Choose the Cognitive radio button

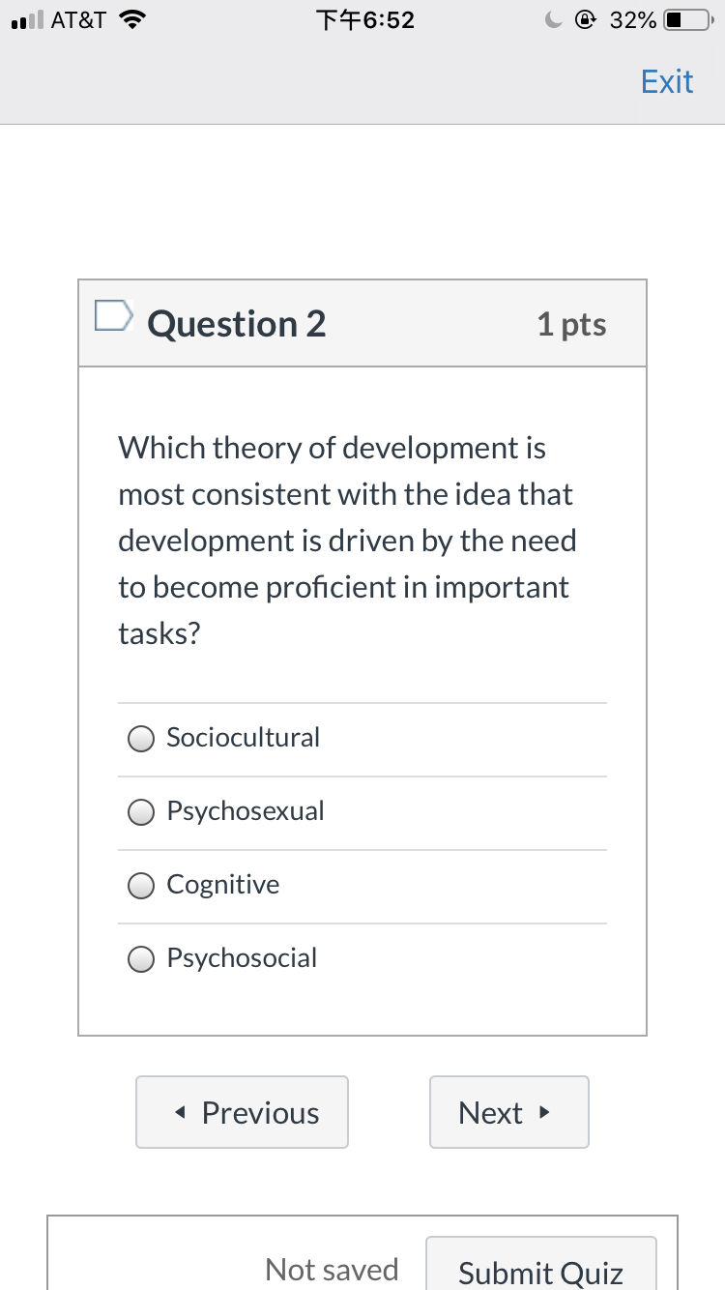click(x=141, y=886)
